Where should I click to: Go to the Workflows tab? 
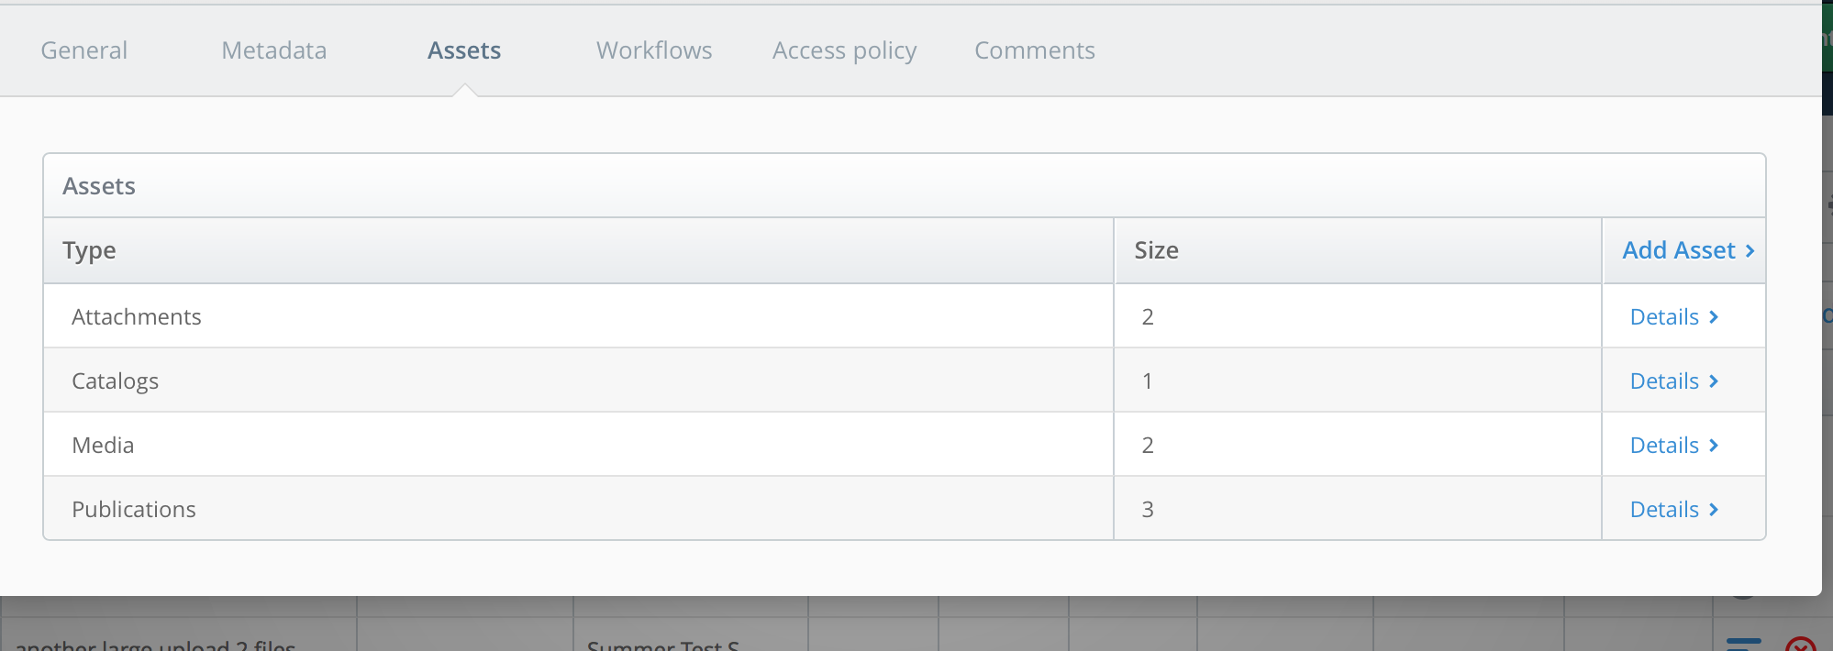[654, 50]
